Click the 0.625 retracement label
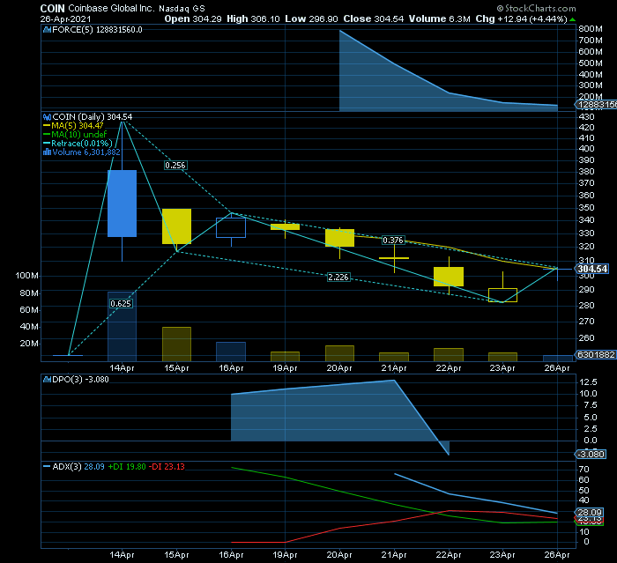This screenshot has width=617, height=563. (x=121, y=303)
